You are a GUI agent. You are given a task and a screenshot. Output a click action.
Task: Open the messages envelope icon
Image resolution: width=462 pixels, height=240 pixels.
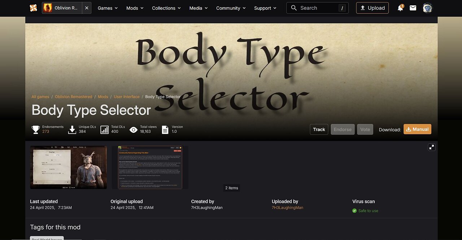[413, 8]
